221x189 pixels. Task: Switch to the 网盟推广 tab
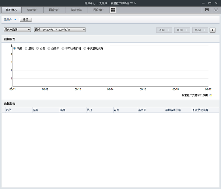[55, 10]
